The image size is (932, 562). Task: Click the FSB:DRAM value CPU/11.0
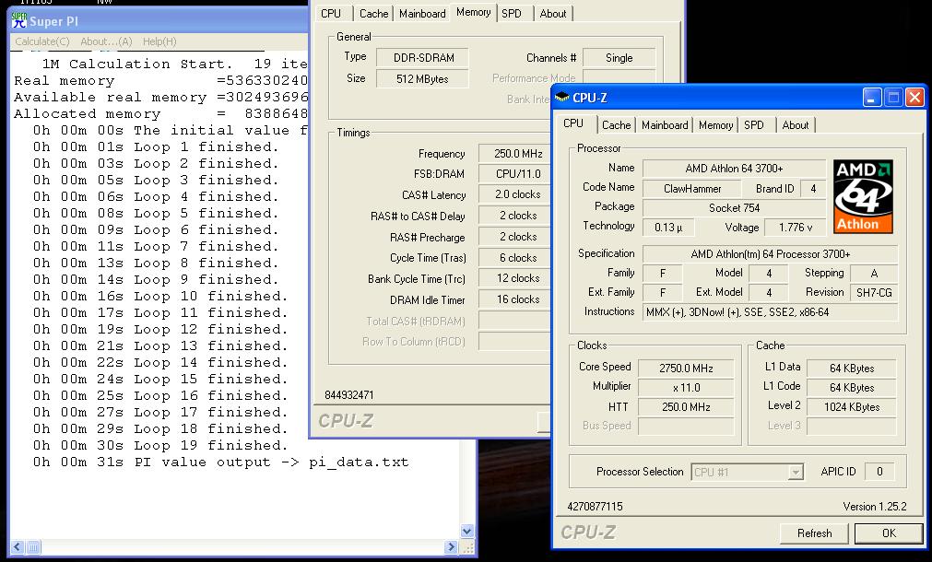516,174
